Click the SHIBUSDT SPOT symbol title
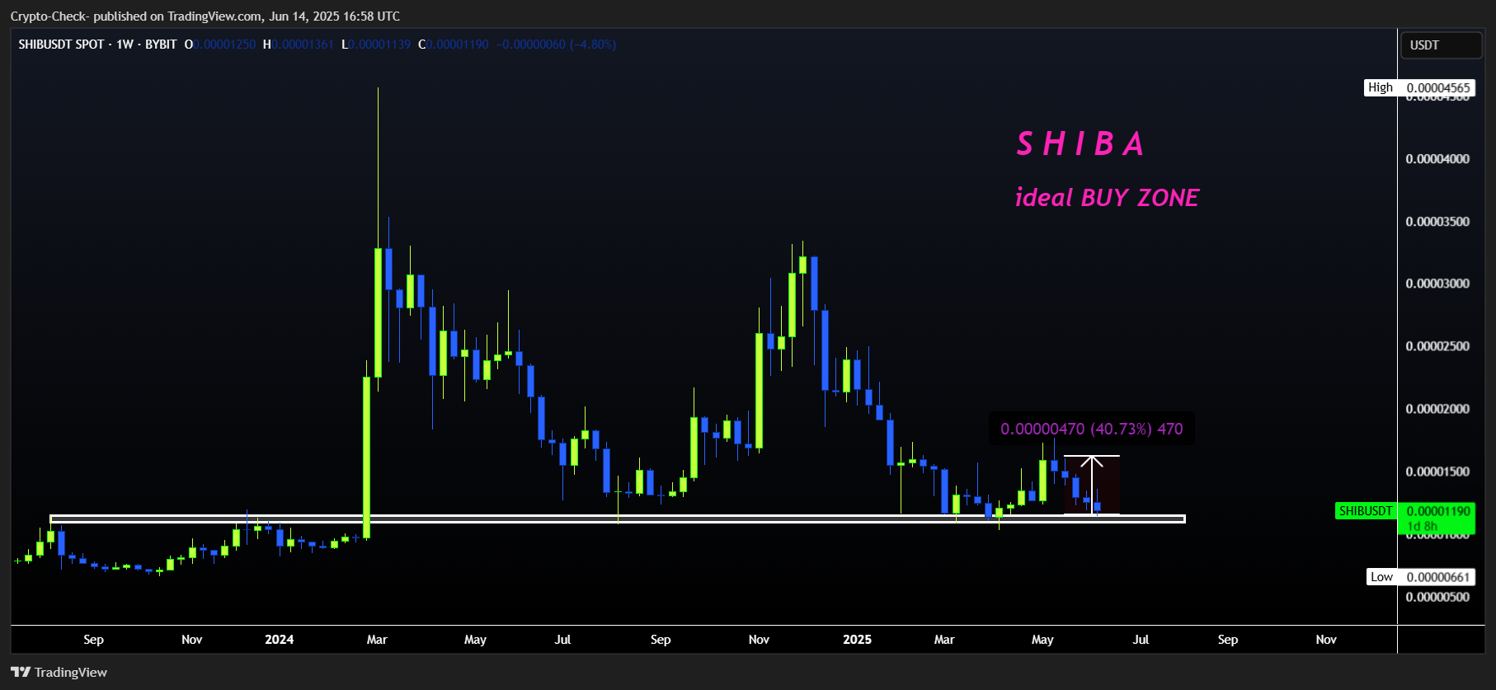 click(61, 45)
